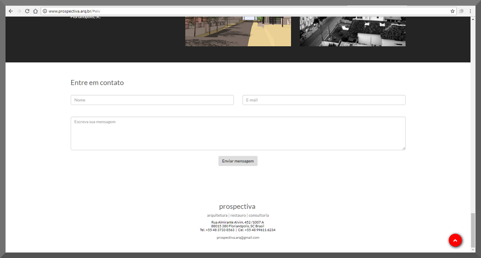This screenshot has height=258, width=481.
Task: Open the black-and-white aerial thumbnail
Action: click(352, 31)
